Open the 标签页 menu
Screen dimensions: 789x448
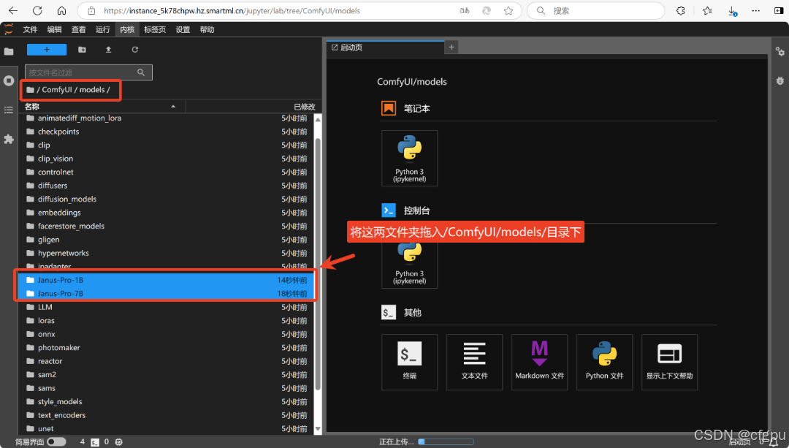point(155,30)
